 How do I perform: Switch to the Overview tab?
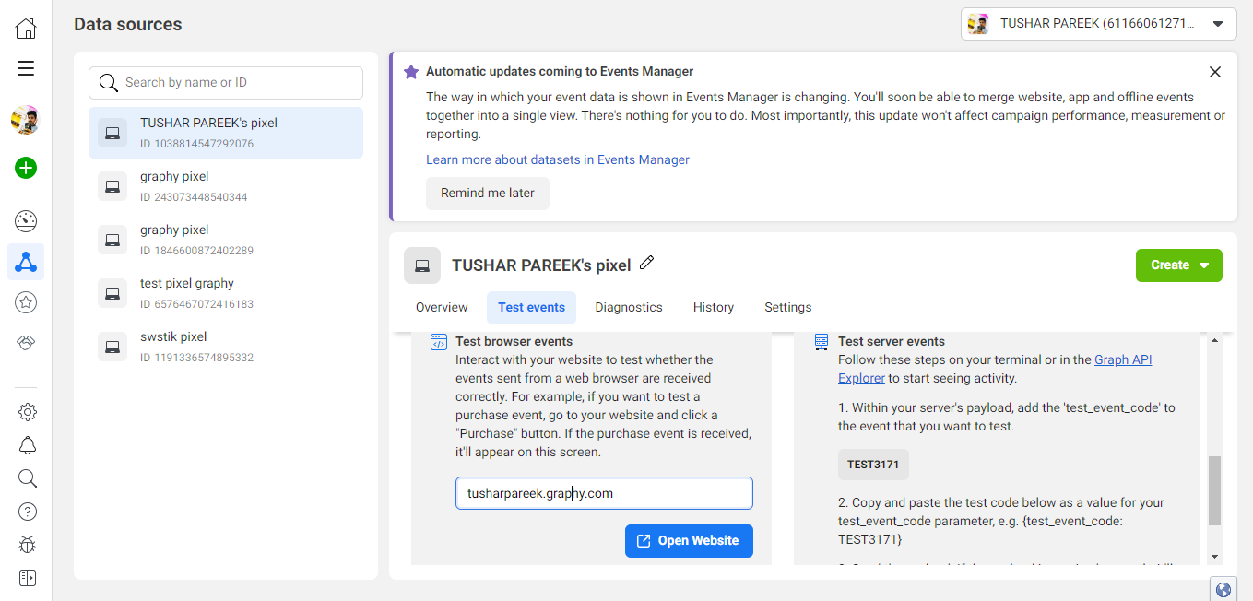(x=441, y=307)
